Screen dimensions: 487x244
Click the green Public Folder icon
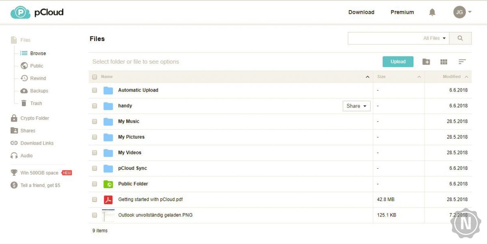tap(108, 184)
